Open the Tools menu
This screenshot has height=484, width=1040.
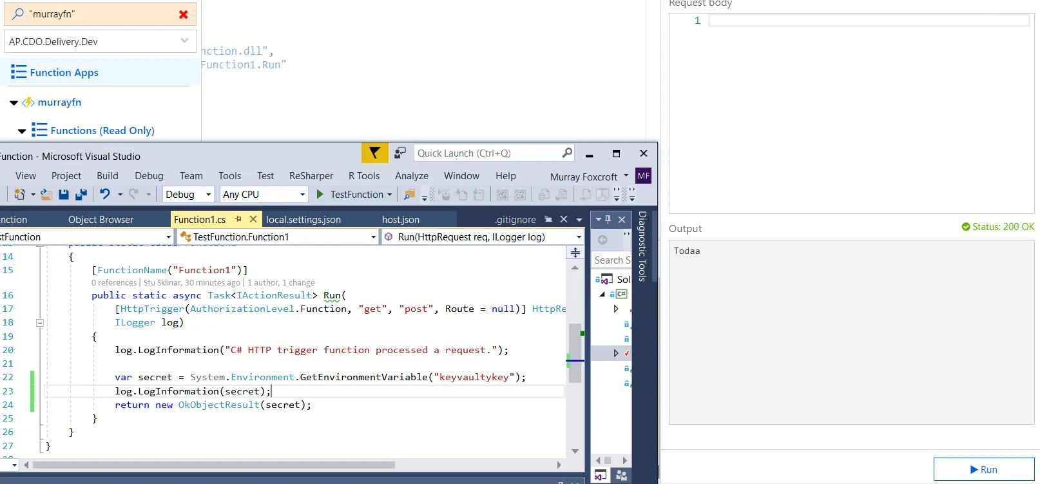(x=229, y=175)
